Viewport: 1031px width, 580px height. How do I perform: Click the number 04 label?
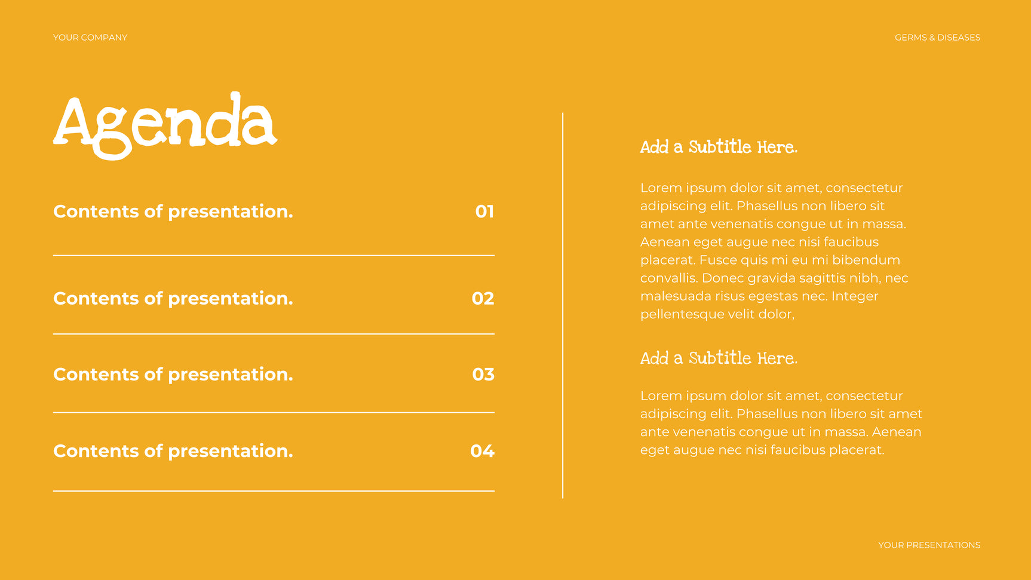tap(482, 450)
